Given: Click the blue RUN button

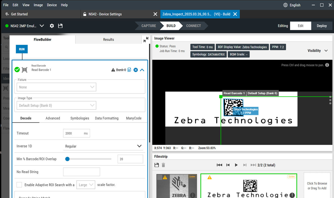Looking at the screenshot, I should [x=22, y=49].
